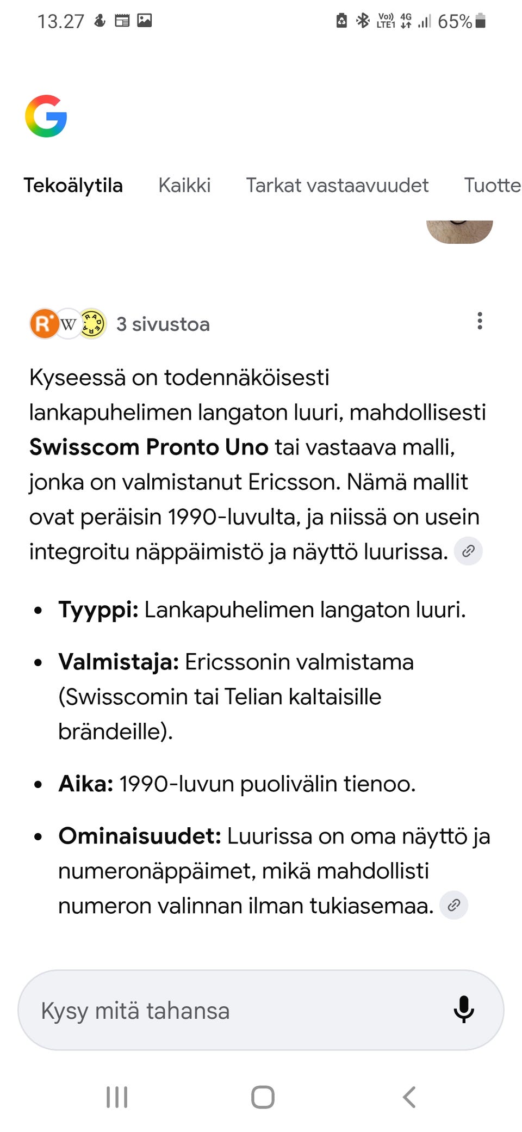Open the citation link after the first paragraph

[468, 551]
